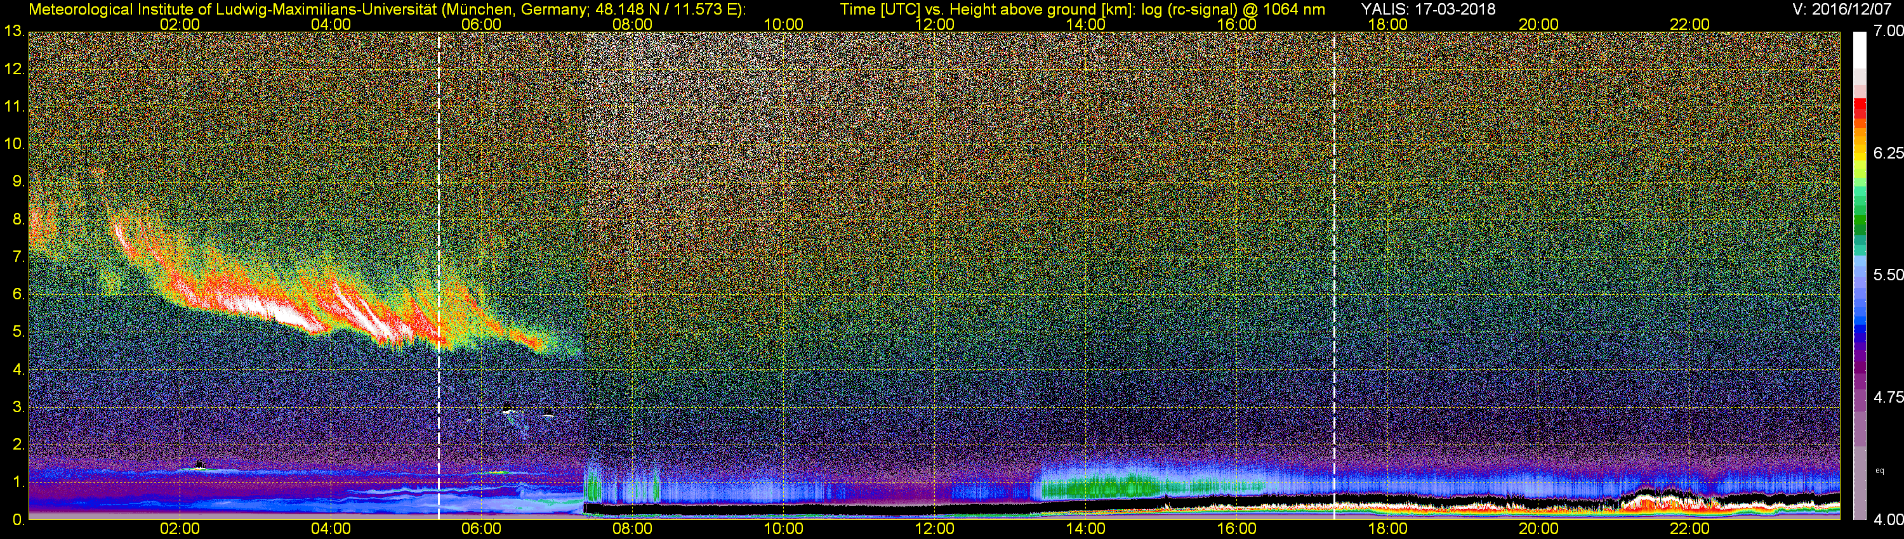Click the 12 km height axis label

click(x=14, y=68)
